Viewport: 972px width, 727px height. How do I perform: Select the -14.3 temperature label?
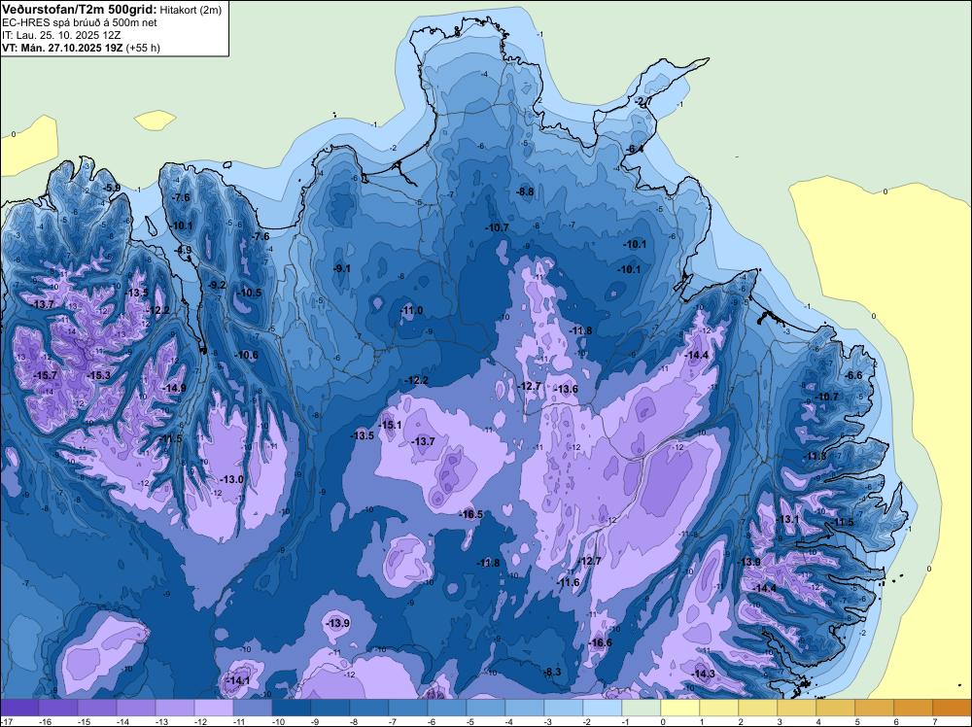pos(704,674)
